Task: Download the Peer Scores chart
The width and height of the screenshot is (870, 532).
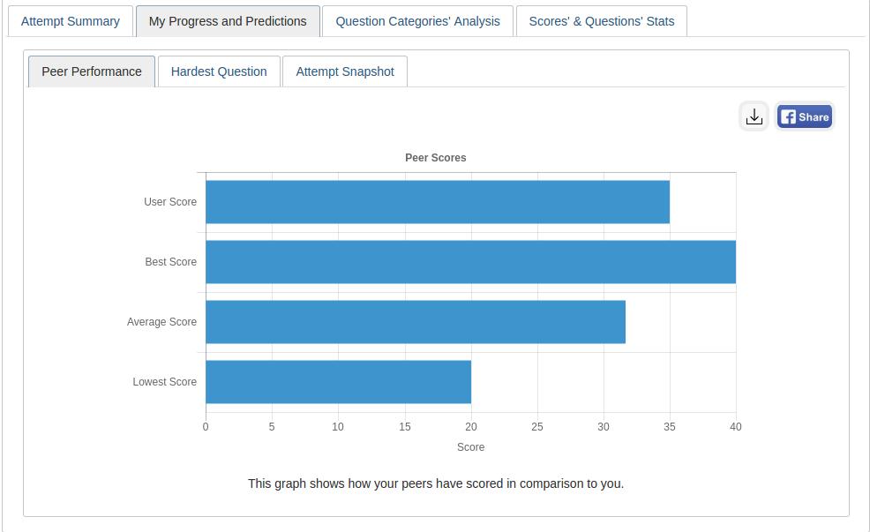Action: click(x=754, y=116)
